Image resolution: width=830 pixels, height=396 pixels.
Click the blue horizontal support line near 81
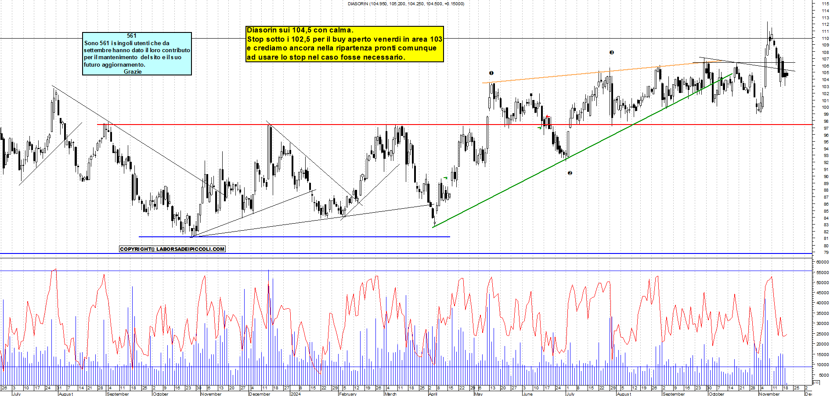click(294, 237)
